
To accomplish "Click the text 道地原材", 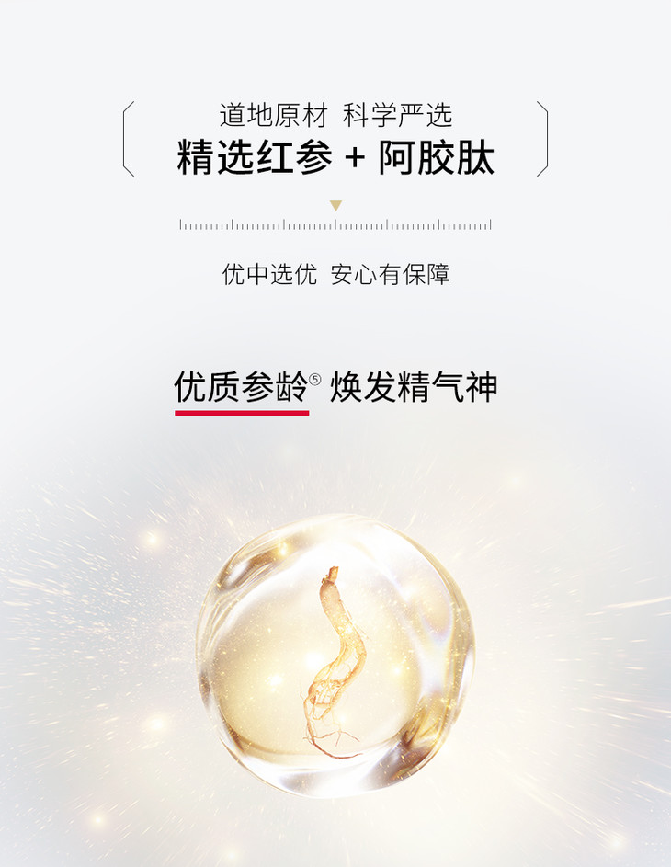I will [x=274, y=116].
